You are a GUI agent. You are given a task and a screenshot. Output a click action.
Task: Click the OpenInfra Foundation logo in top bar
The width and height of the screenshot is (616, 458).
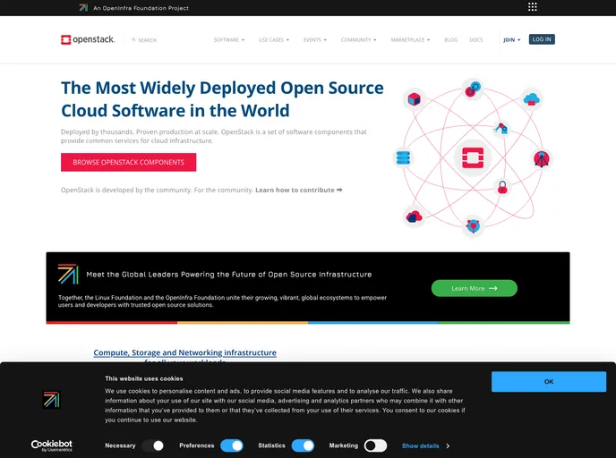[83, 7]
